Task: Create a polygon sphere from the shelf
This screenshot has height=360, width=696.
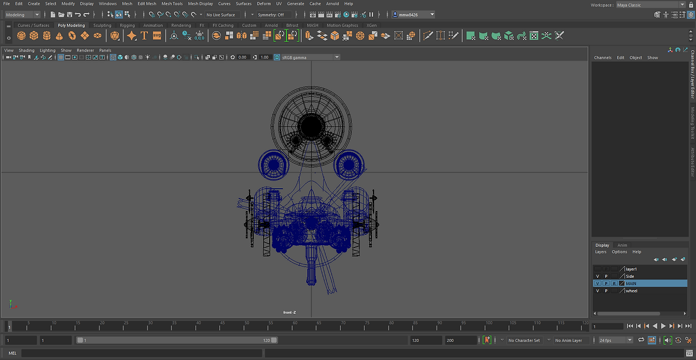Action: (x=21, y=35)
